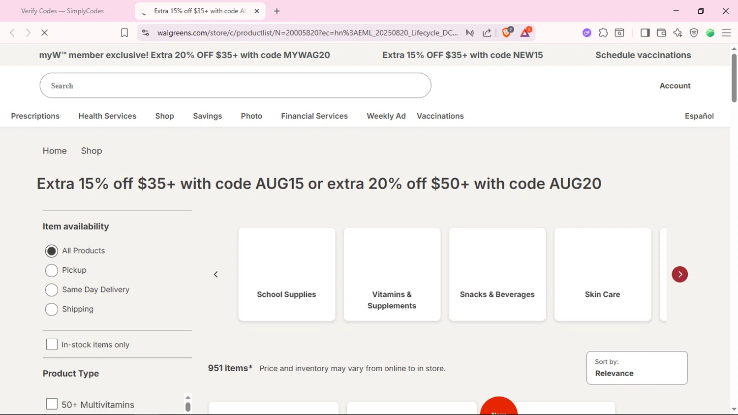Close the Walgreens tab
Viewport: 738px width, 415px height.
click(257, 11)
